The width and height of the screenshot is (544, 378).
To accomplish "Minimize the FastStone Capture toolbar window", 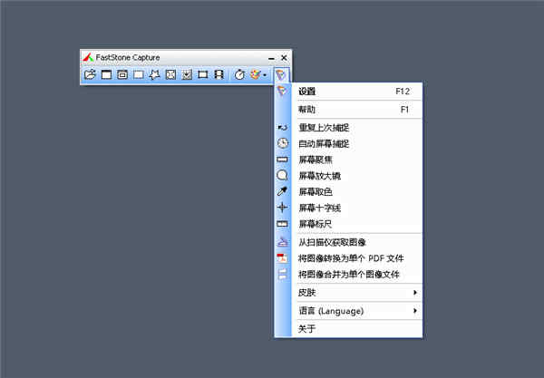I will pyautogui.click(x=271, y=58).
